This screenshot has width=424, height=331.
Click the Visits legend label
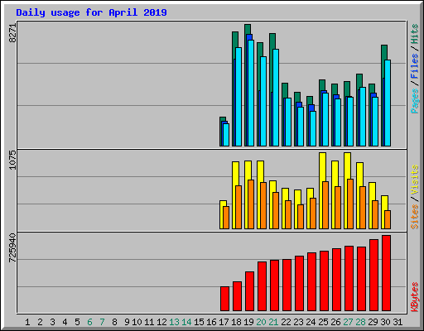(415, 180)
